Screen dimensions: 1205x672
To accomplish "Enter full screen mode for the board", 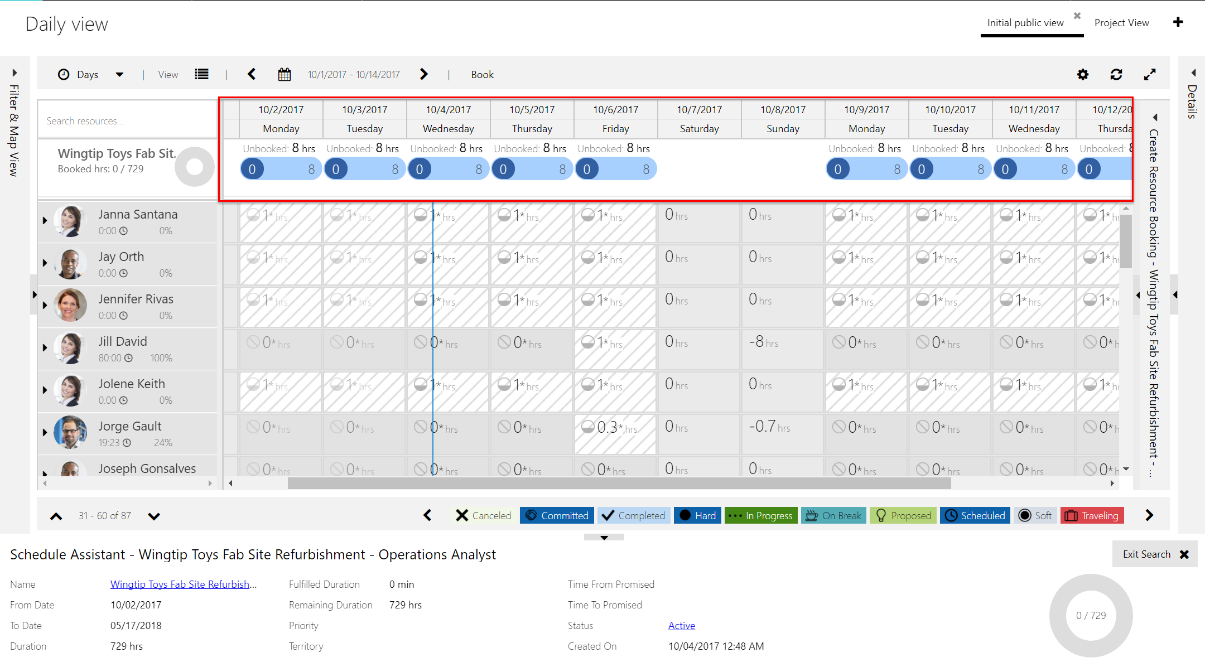I will (x=1149, y=75).
